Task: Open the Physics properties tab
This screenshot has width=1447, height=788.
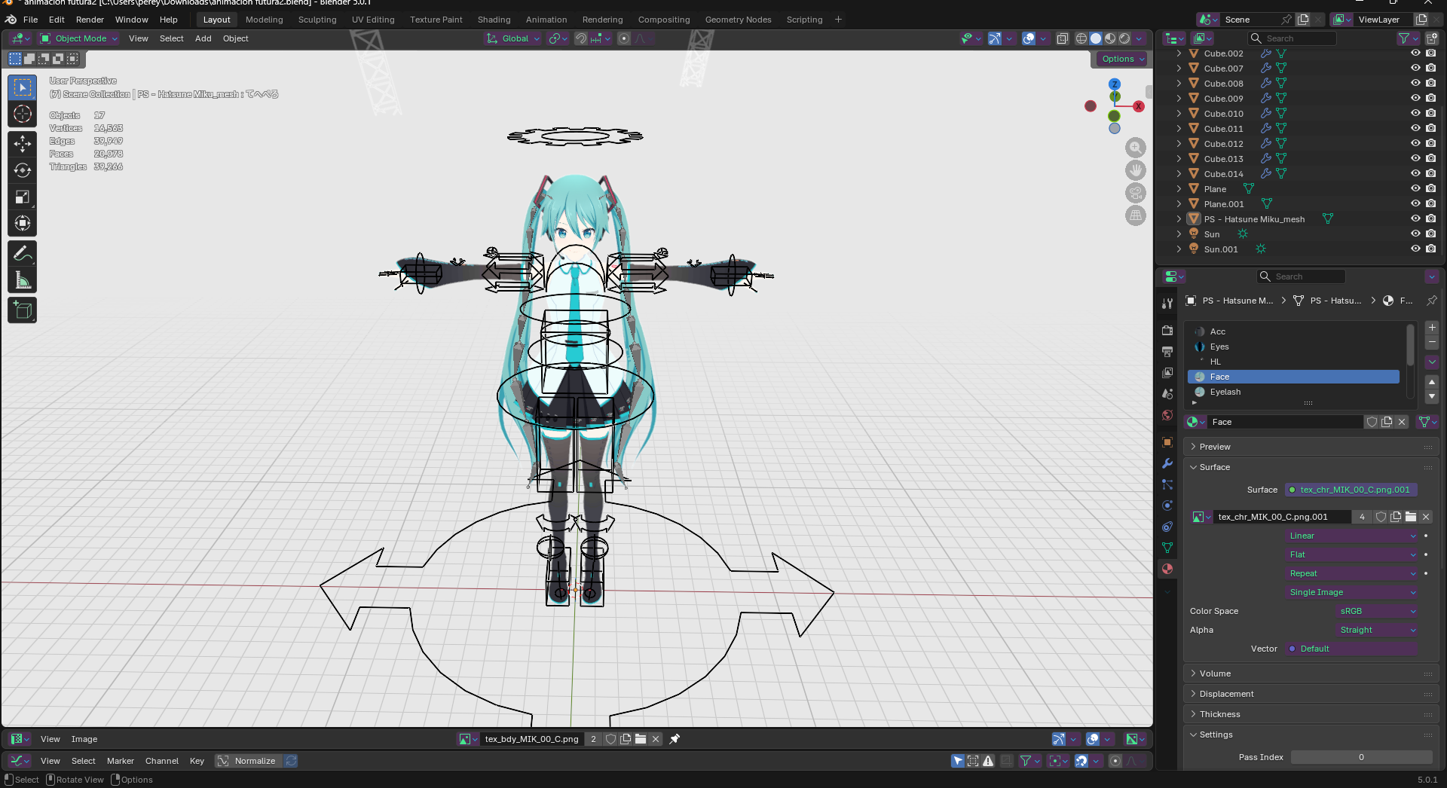Action: tap(1167, 505)
